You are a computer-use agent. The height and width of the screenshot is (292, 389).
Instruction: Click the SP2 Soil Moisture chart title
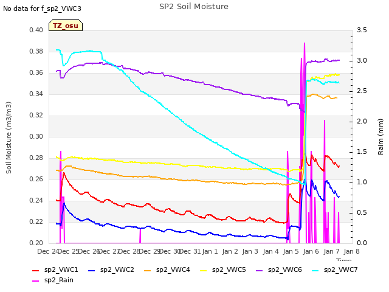point(194,7)
